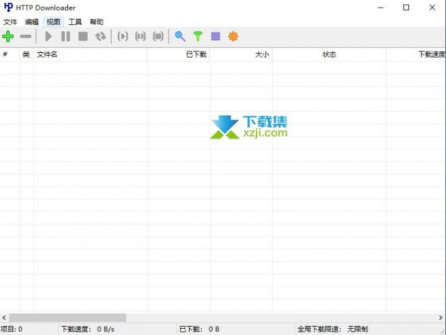446x335 pixels.
Task: Add a new download with green plus icon
Action: pyautogui.click(x=8, y=36)
